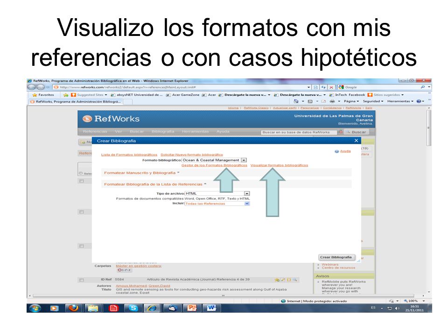Open absysNET Universidad favorite link
Viewport: 448px width, 336px height.
137,95
